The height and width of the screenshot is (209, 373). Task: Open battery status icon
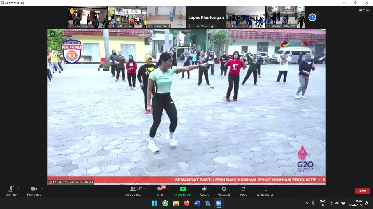[343, 203]
